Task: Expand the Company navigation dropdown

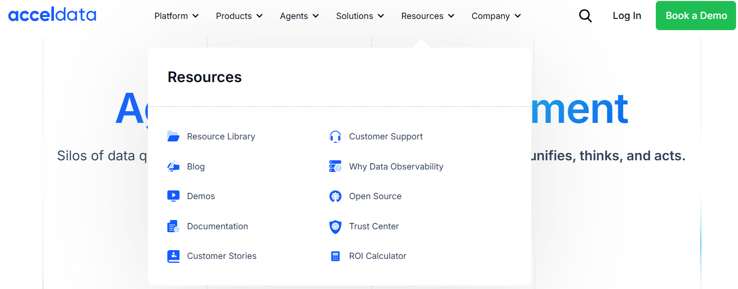Action: [x=496, y=16]
